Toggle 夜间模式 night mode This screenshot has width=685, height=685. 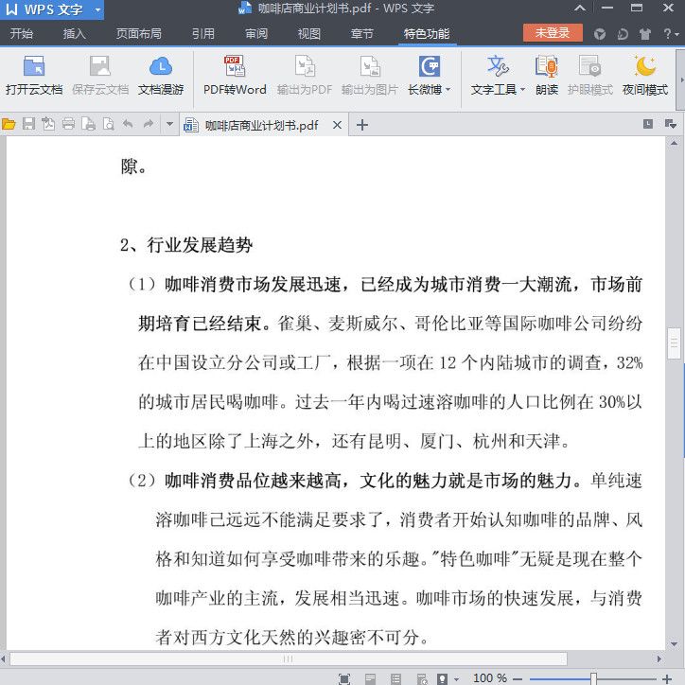pos(645,75)
